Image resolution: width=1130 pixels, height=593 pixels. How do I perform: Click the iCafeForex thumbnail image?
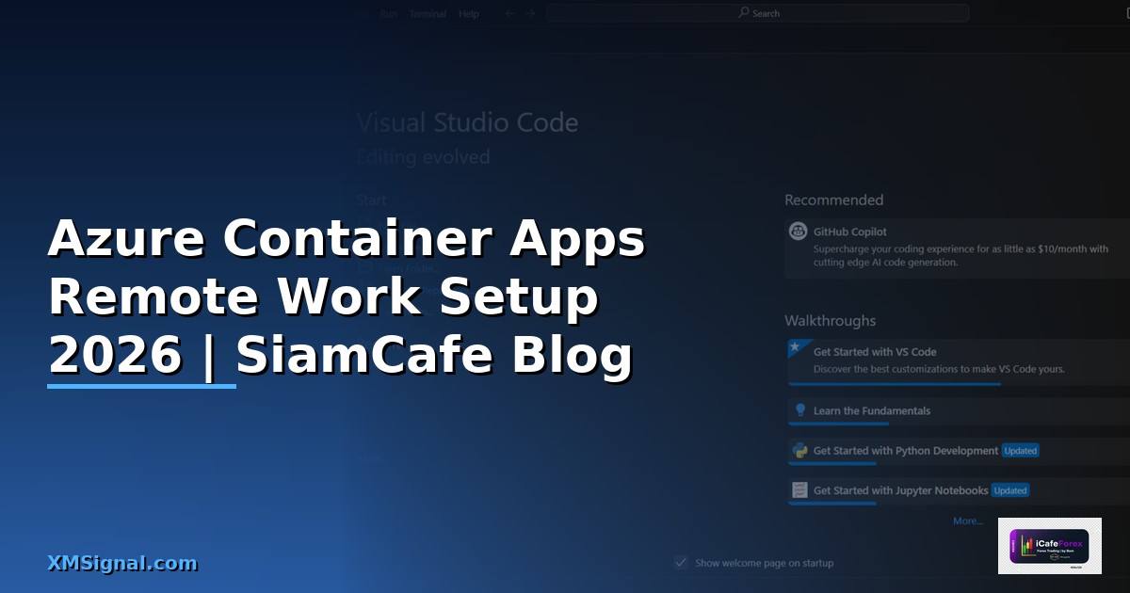[x=1049, y=546]
